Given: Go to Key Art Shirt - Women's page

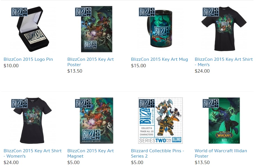Looking at the screenshot, I should (x=33, y=153).
